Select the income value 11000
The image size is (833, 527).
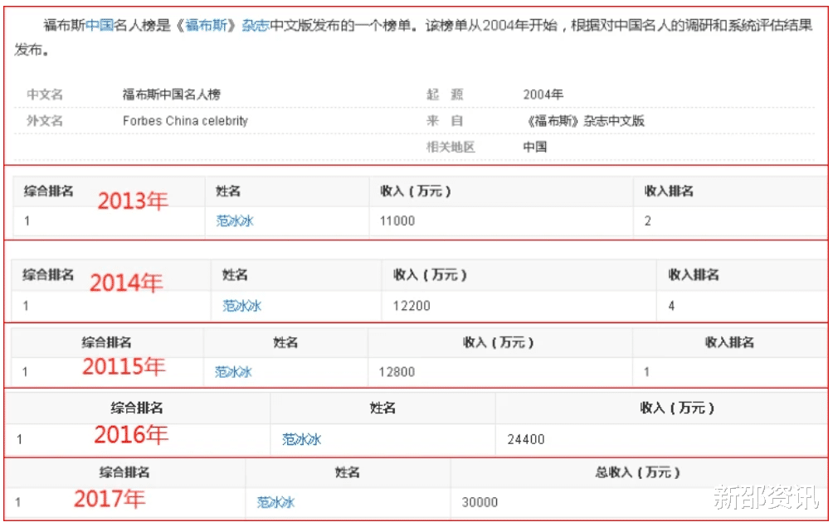[397, 220]
